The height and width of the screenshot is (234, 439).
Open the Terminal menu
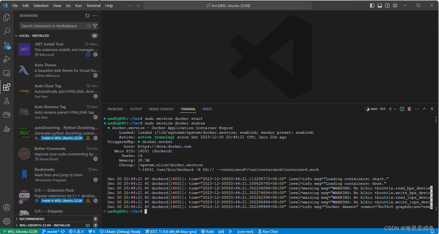click(x=93, y=5)
